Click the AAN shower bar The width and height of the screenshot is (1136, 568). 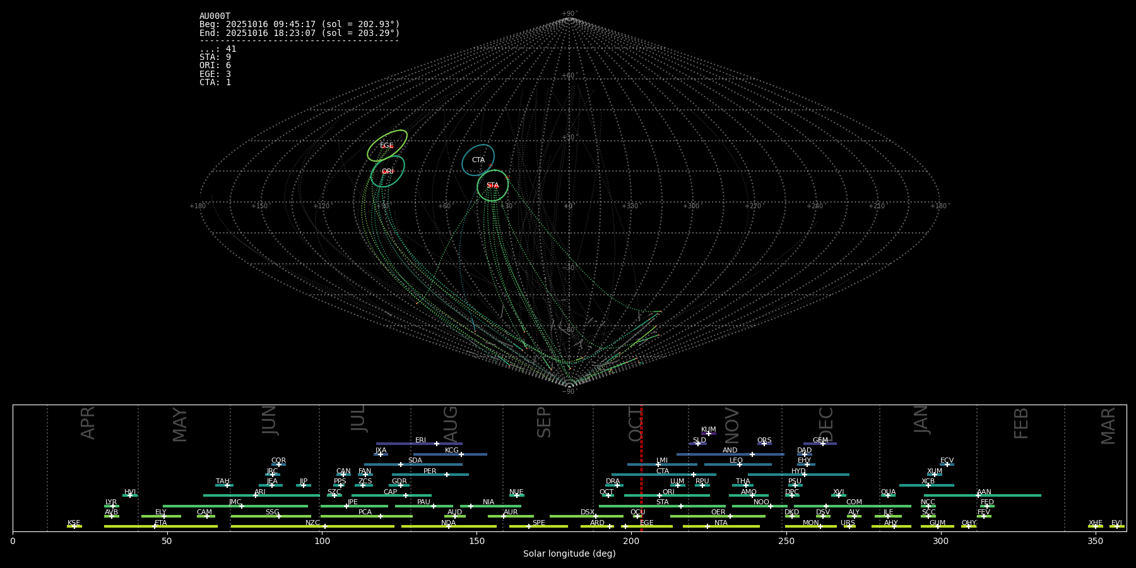(x=983, y=495)
